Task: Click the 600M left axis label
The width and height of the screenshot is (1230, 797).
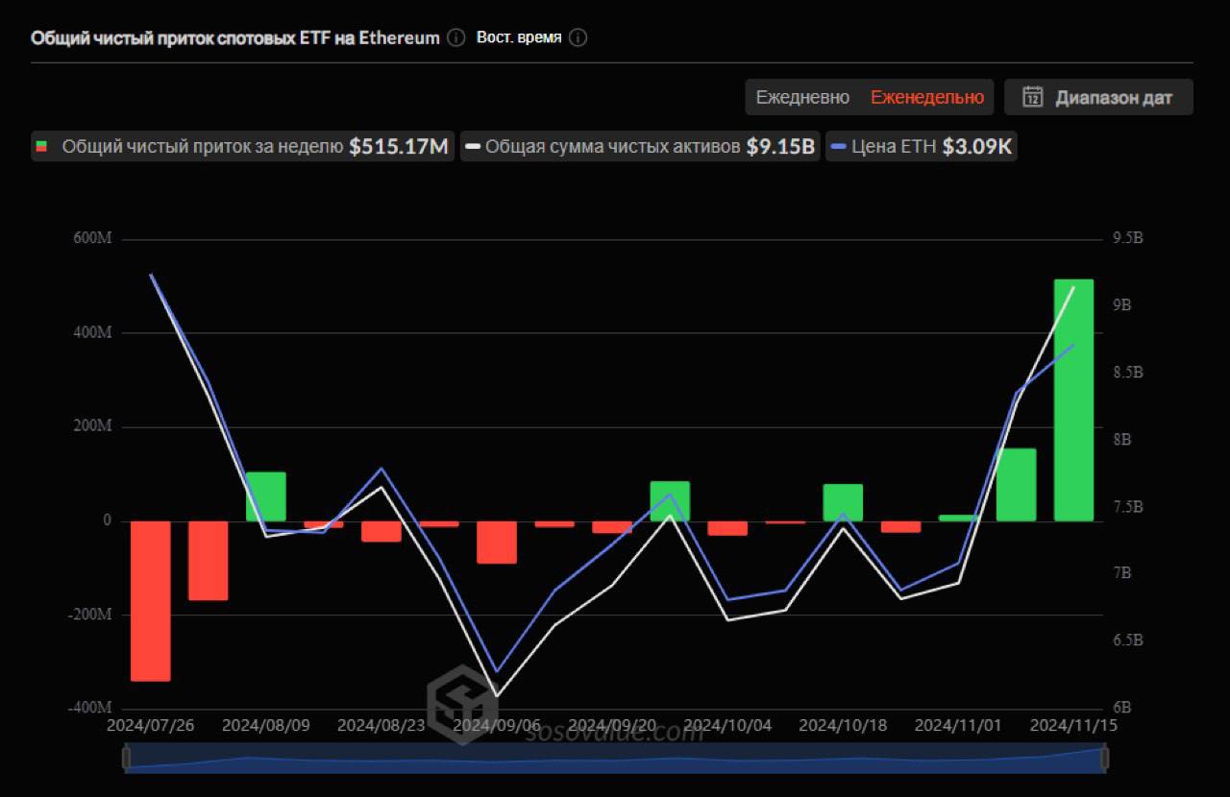Action: pos(92,239)
